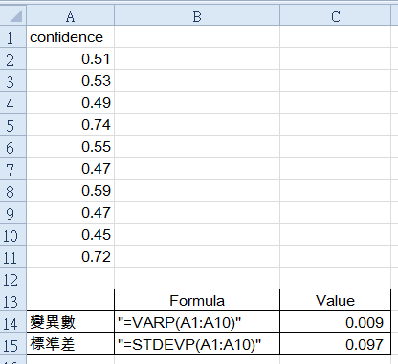Select the 0.097 value cell
The height and width of the screenshot is (364, 398).
pyautogui.click(x=335, y=344)
